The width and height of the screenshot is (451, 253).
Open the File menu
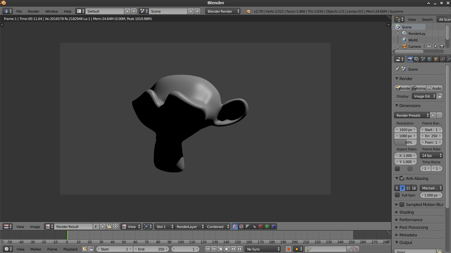pos(19,11)
